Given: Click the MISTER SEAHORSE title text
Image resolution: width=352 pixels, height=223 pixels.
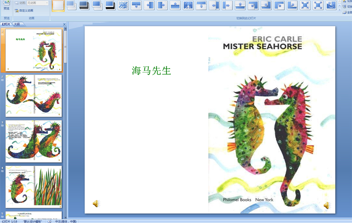Looking at the screenshot, I should (262, 47).
